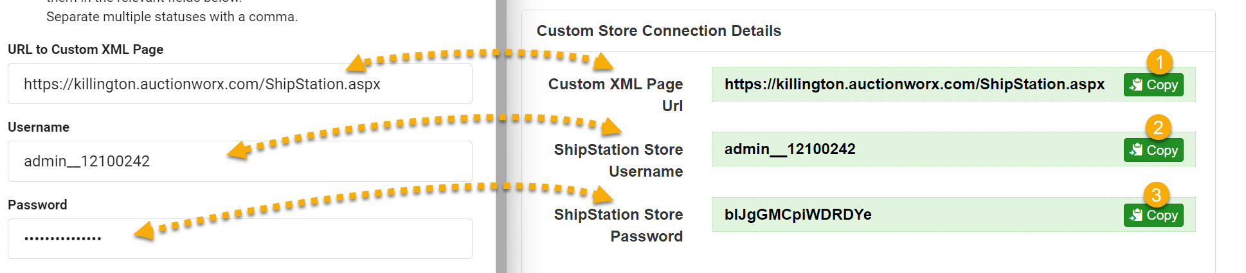Screen dimensions: 1246x273
Task: Click the Custom XML Page Url label
Action: (x=615, y=94)
